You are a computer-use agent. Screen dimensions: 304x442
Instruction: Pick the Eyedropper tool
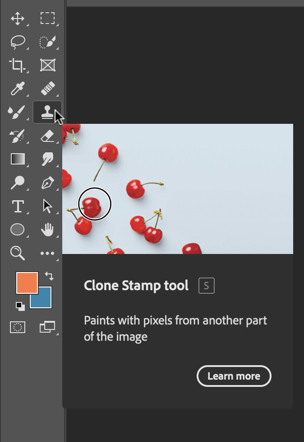click(x=18, y=89)
